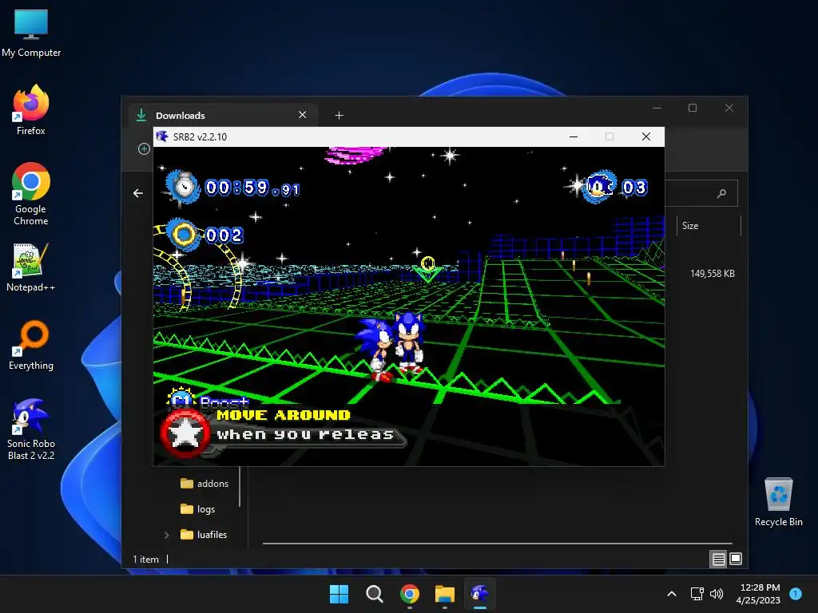The width and height of the screenshot is (818, 613).
Task: Close the Downloads tab
Action: click(303, 115)
